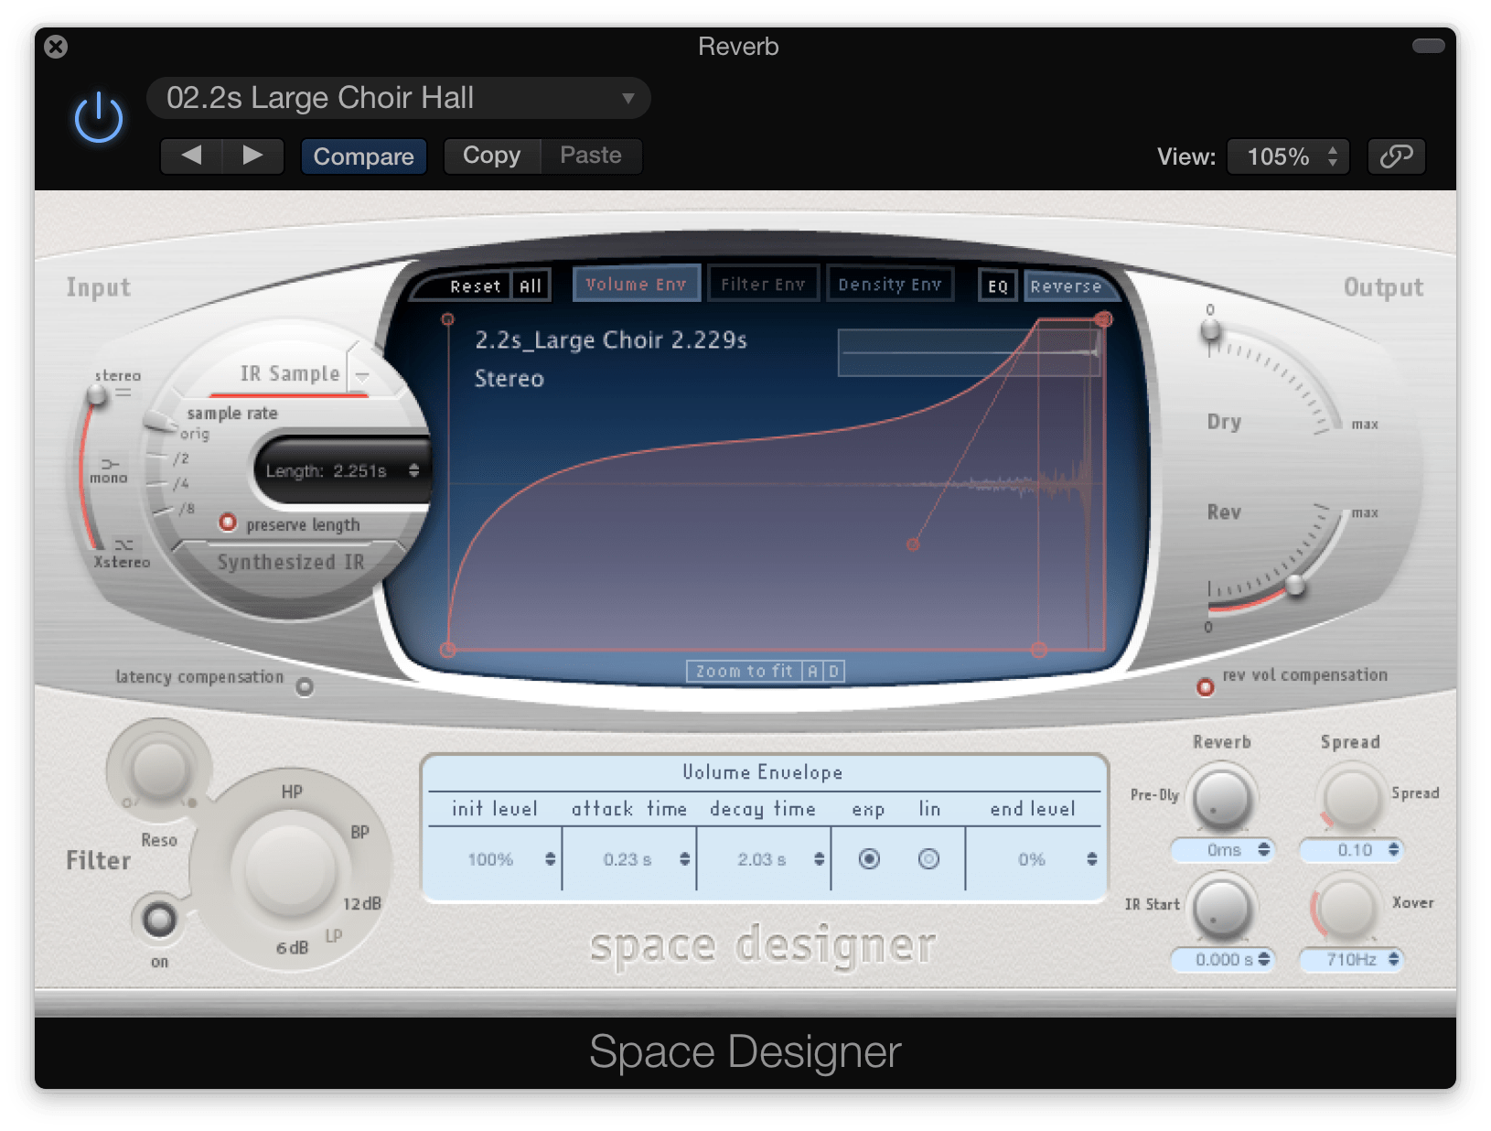Select the HP filter mode label
The width and height of the screenshot is (1491, 1131).
292,792
